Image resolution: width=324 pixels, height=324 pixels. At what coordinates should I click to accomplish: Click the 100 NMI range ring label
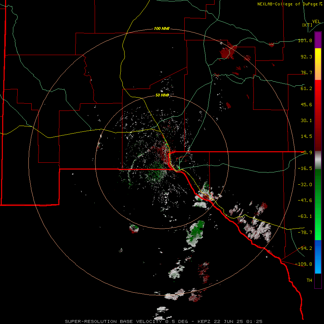(162, 28)
